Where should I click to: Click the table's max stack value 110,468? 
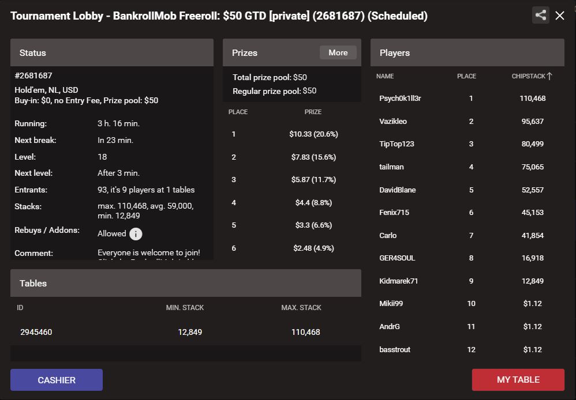coord(306,332)
